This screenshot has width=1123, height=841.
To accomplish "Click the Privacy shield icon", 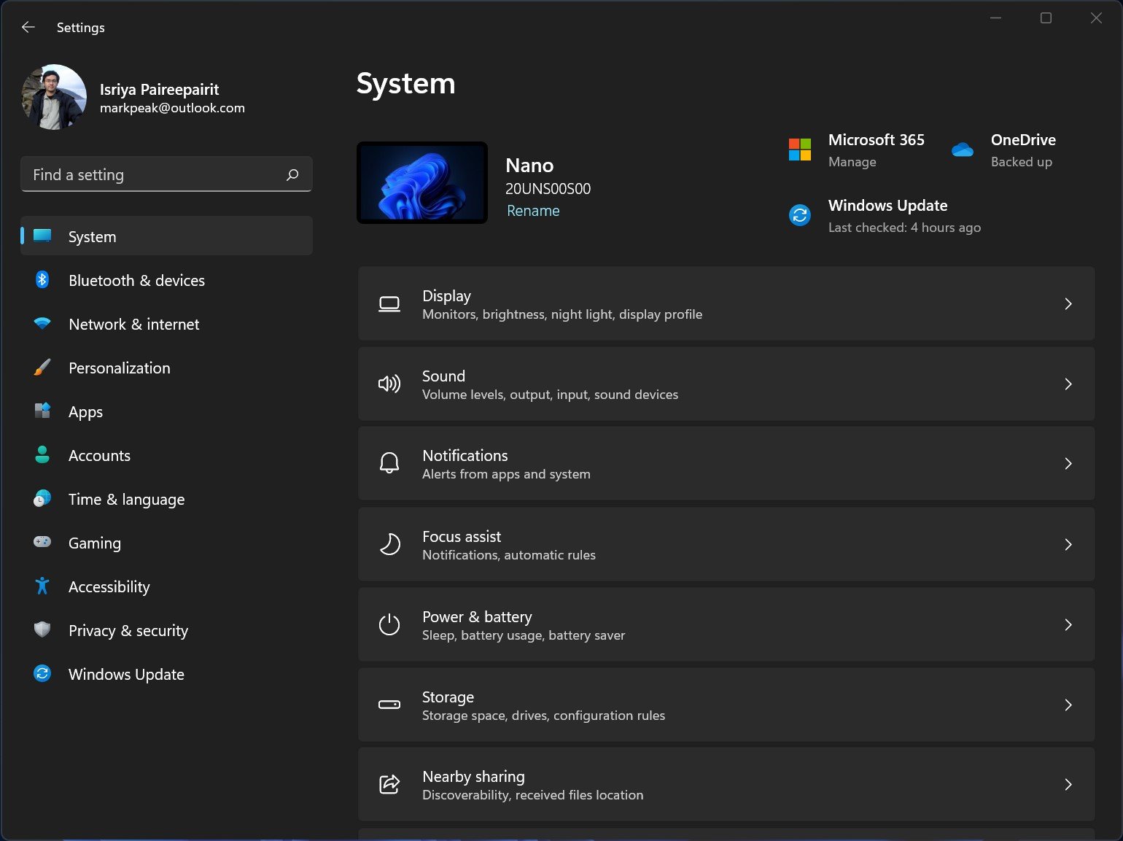I will click(42, 629).
